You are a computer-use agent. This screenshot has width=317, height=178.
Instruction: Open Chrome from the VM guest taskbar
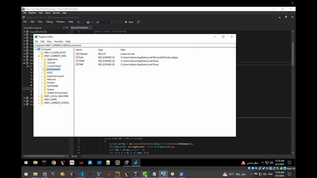point(53,163)
